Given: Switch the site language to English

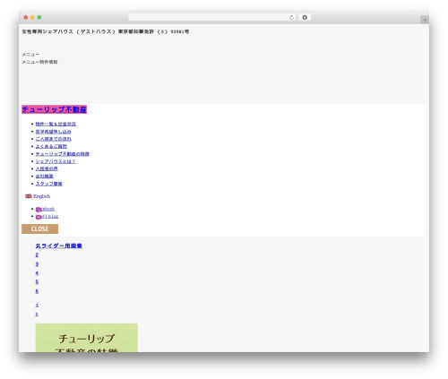Looking at the screenshot, I should pyautogui.click(x=42, y=196).
